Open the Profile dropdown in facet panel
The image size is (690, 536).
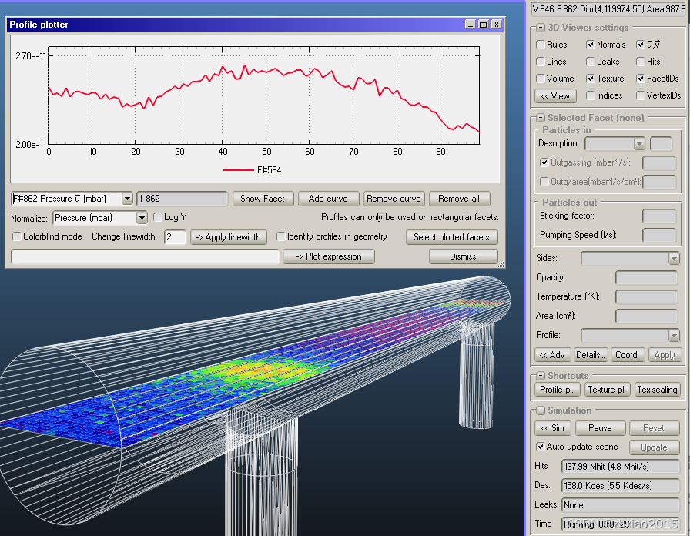[674, 336]
